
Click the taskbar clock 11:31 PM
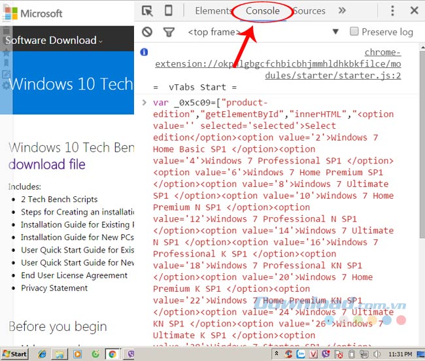tap(400, 354)
